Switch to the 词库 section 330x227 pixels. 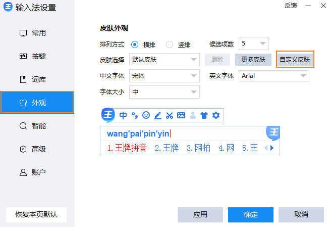37,79
